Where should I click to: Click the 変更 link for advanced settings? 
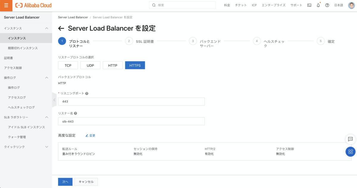click(x=90, y=136)
